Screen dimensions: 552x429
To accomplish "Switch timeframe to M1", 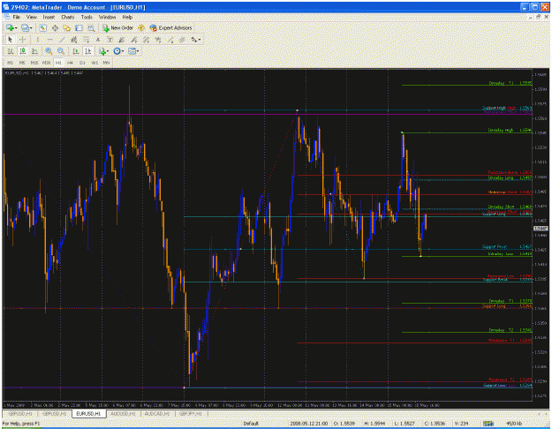I will [x=11, y=63].
